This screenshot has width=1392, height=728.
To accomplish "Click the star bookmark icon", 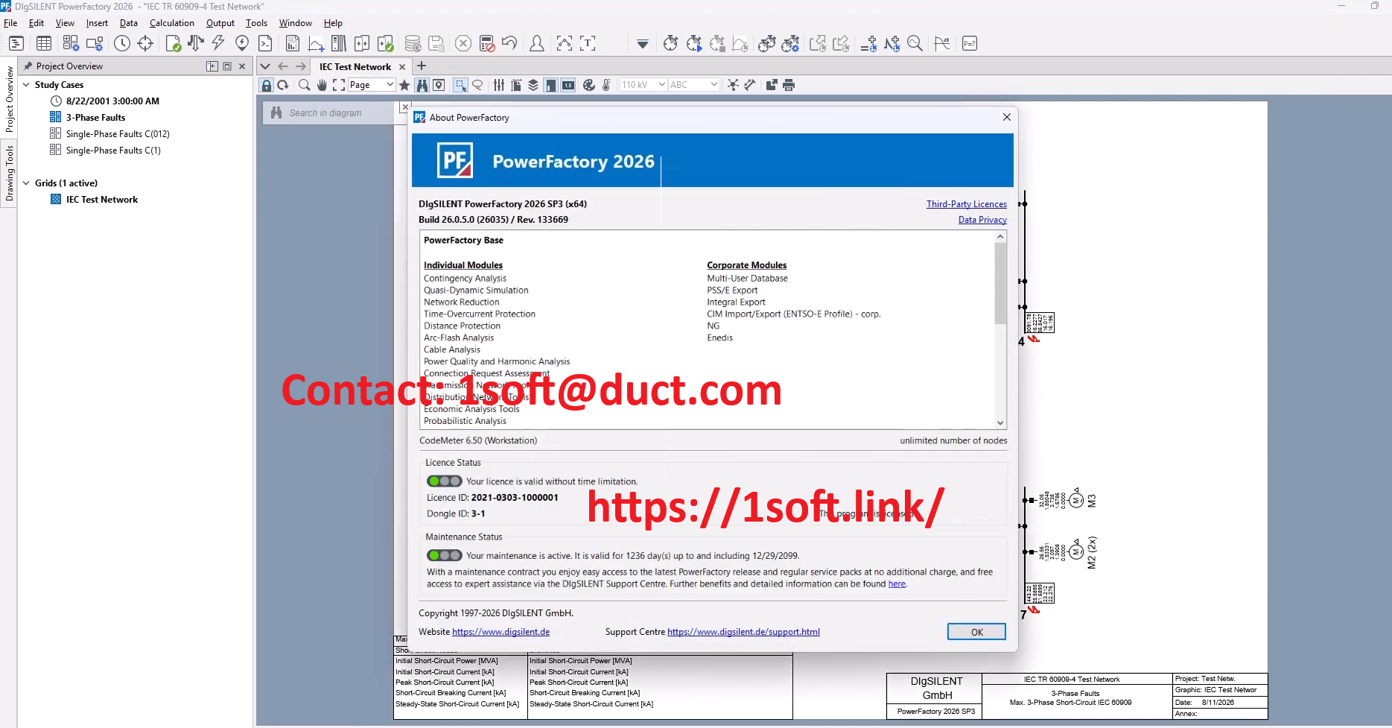I will click(404, 85).
